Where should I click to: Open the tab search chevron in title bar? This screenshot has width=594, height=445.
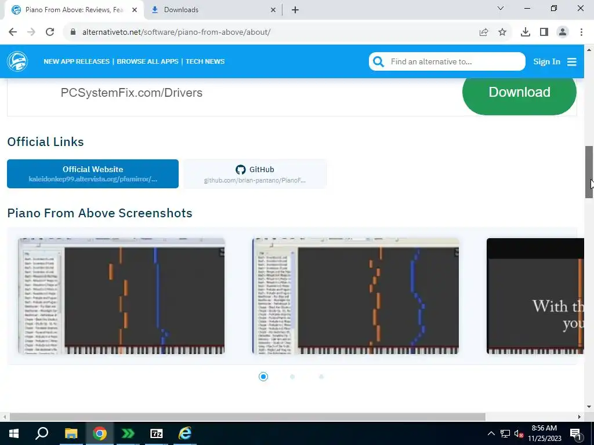pos(501,8)
